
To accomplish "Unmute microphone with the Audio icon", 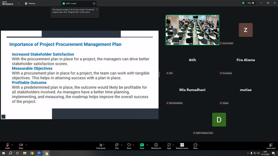I will 7,146.
